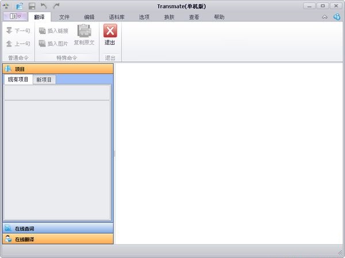Open the 帮助 help ribbon tab

(x=219, y=17)
